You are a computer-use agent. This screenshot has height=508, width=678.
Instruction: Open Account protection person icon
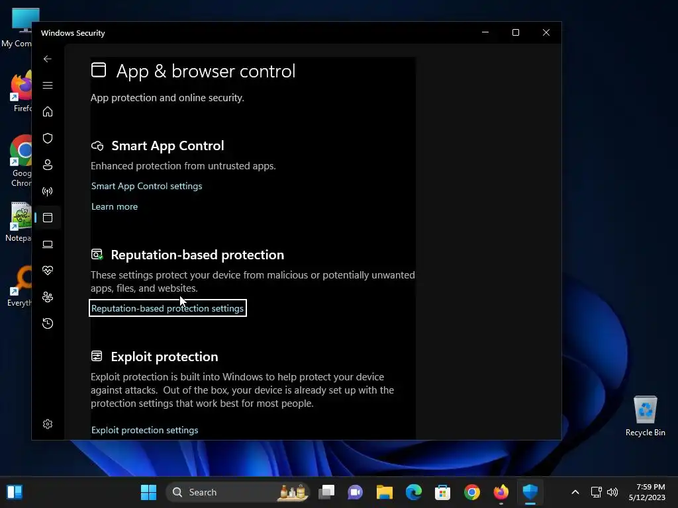pyautogui.click(x=48, y=165)
